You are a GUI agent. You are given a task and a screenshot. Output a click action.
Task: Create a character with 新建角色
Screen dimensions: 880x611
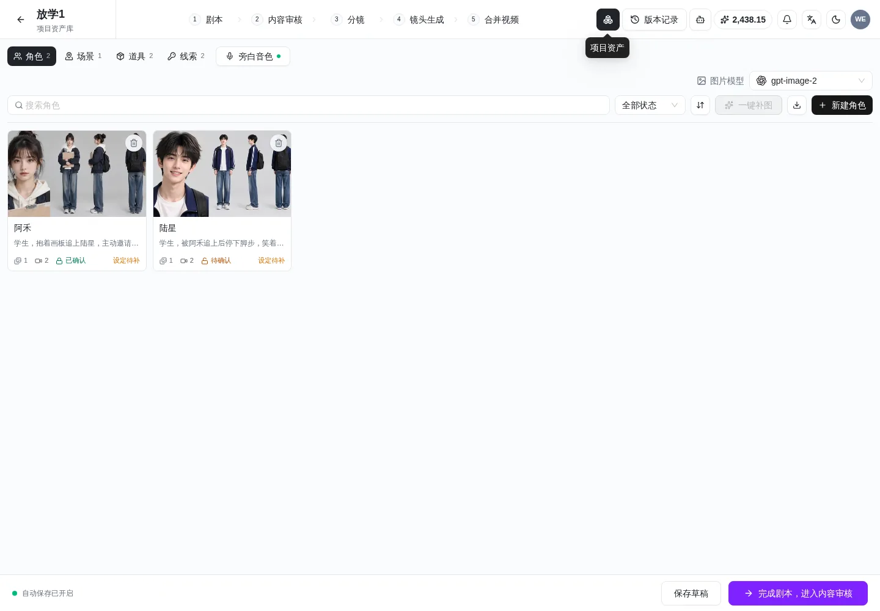point(842,105)
